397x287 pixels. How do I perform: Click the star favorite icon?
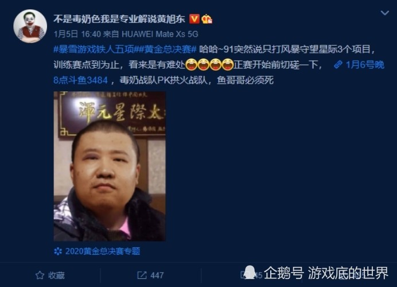pyautogui.click(x=40, y=275)
